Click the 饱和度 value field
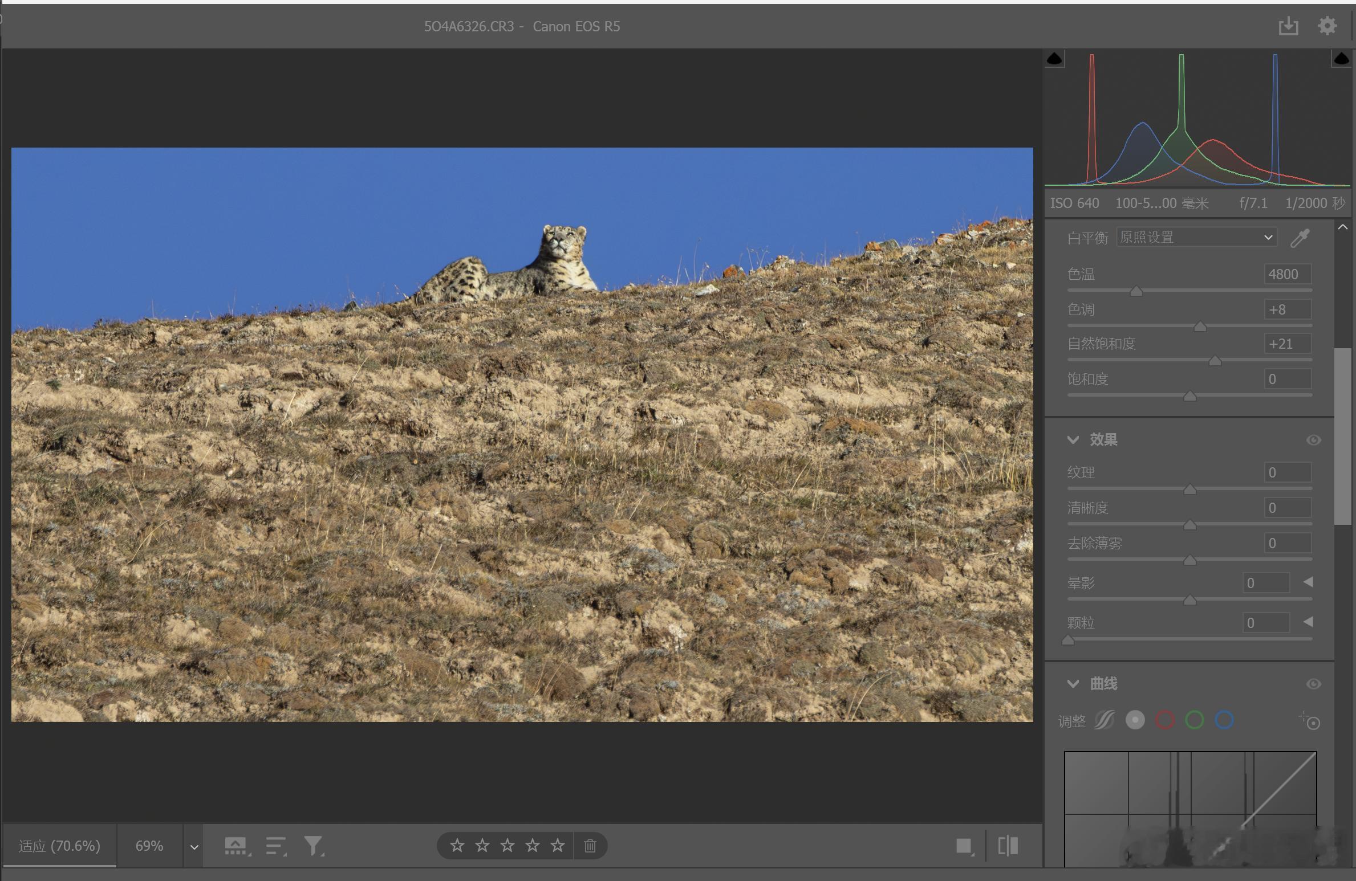Image resolution: width=1356 pixels, height=881 pixels. click(x=1288, y=379)
